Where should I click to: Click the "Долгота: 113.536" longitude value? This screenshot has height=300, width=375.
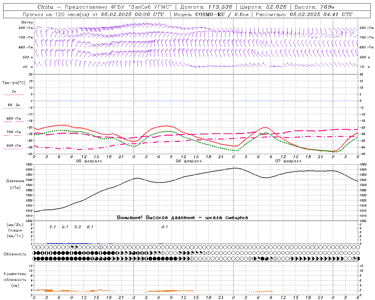tap(206, 7)
